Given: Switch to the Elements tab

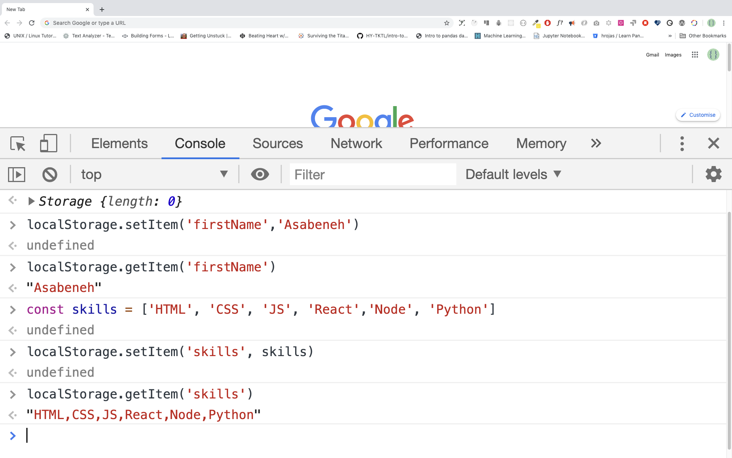Looking at the screenshot, I should tap(119, 144).
